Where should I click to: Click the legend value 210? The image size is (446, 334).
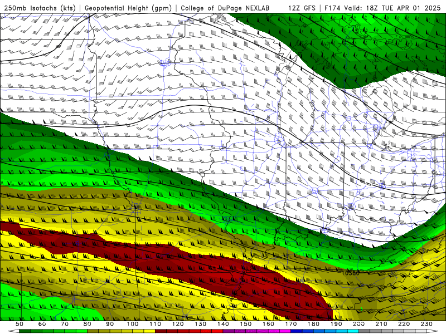(381, 324)
